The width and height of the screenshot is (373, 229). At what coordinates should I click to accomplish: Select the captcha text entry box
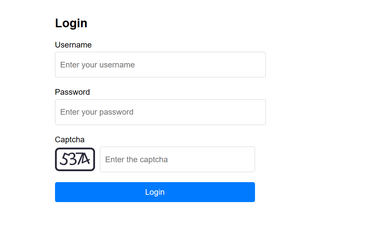(177, 160)
